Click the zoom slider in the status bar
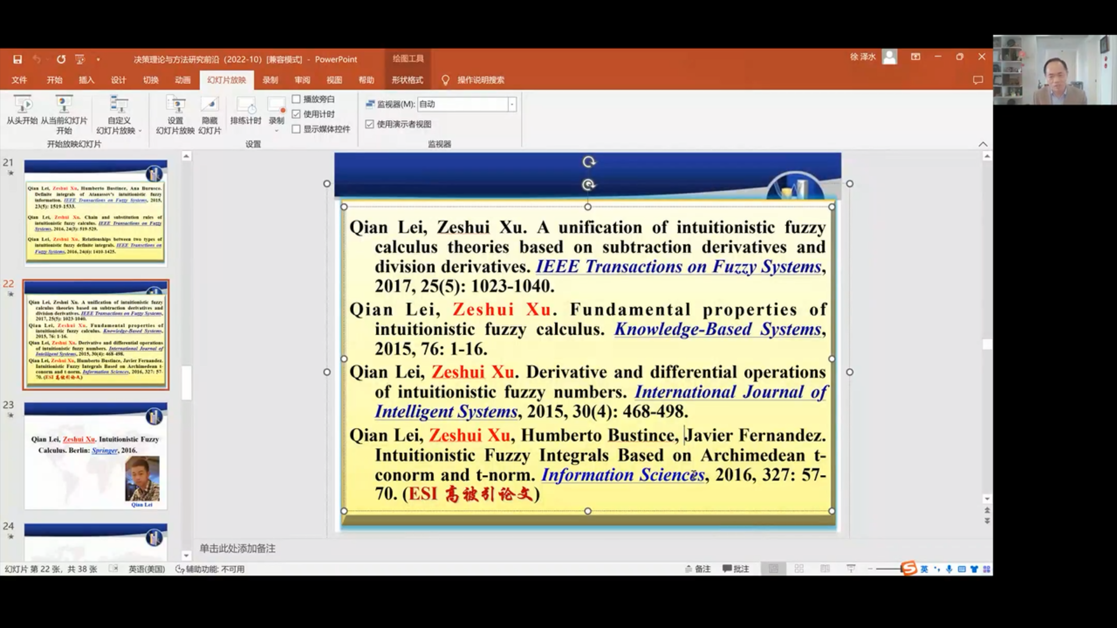Screen dimensions: 1117x628 [x=888, y=569]
